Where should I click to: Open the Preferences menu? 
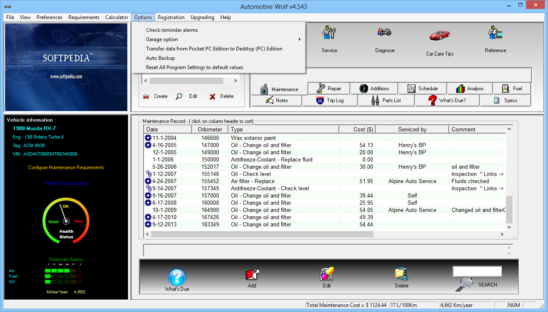pos(49,17)
